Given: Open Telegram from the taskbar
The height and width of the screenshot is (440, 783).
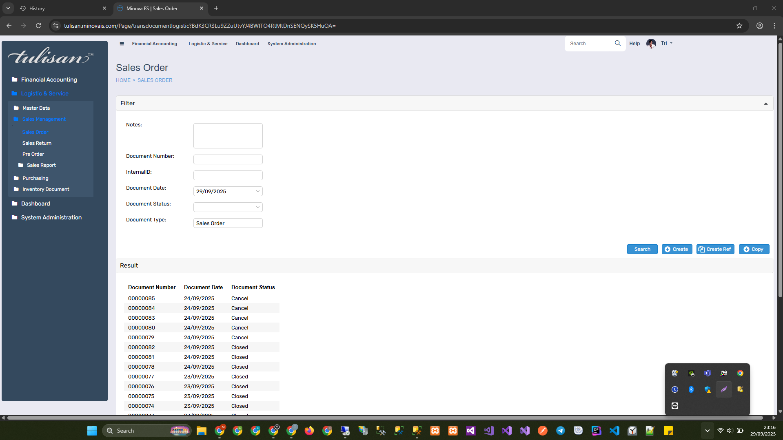Looking at the screenshot, I should [x=560, y=431].
